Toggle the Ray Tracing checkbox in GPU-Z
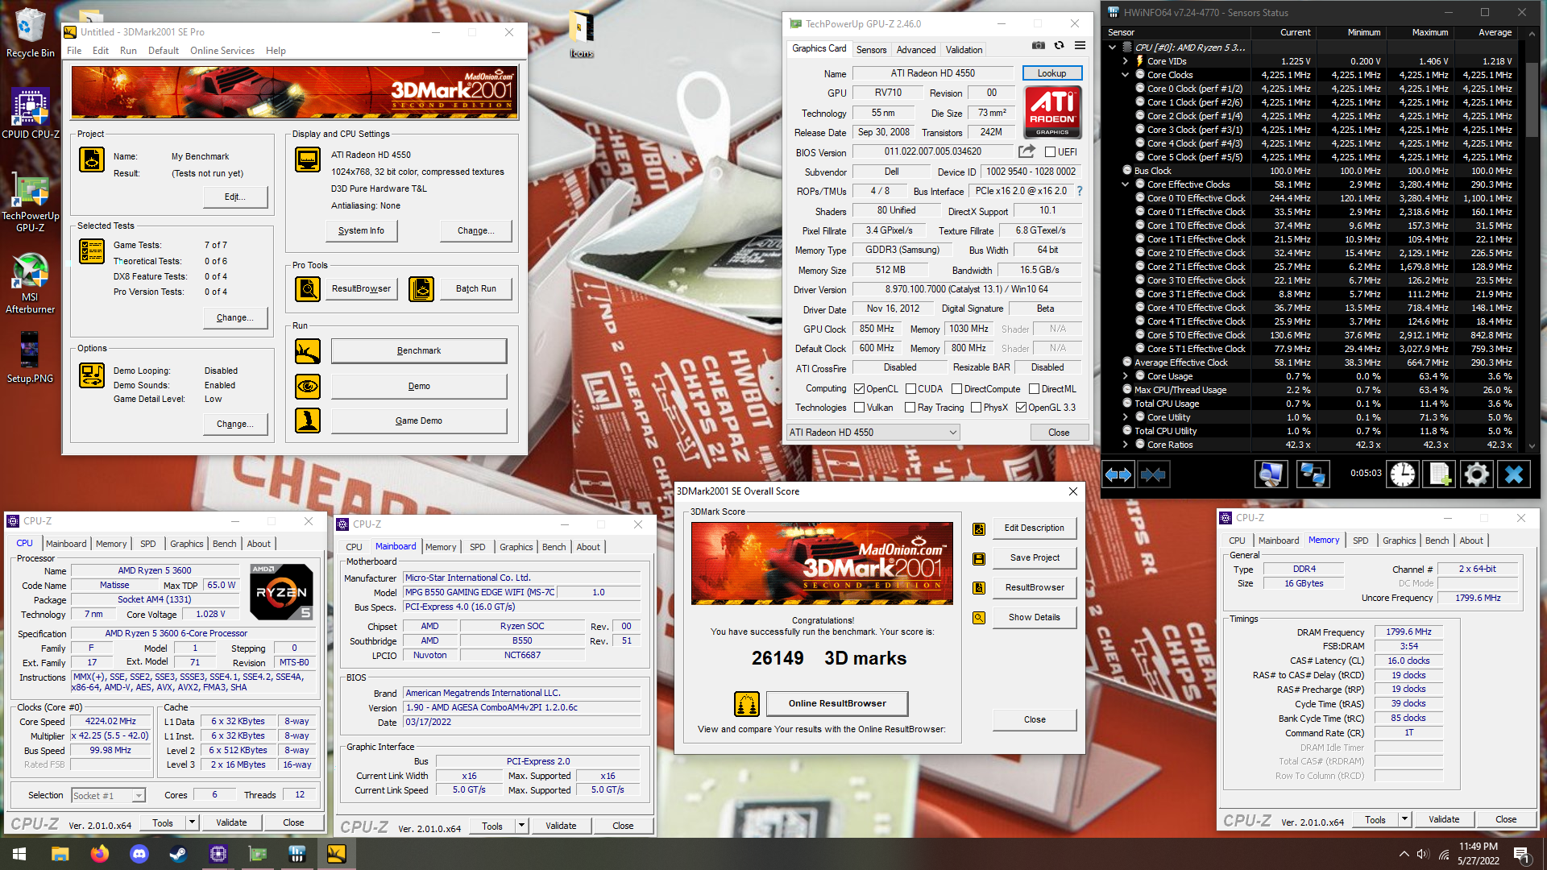The width and height of the screenshot is (1547, 870). click(910, 408)
